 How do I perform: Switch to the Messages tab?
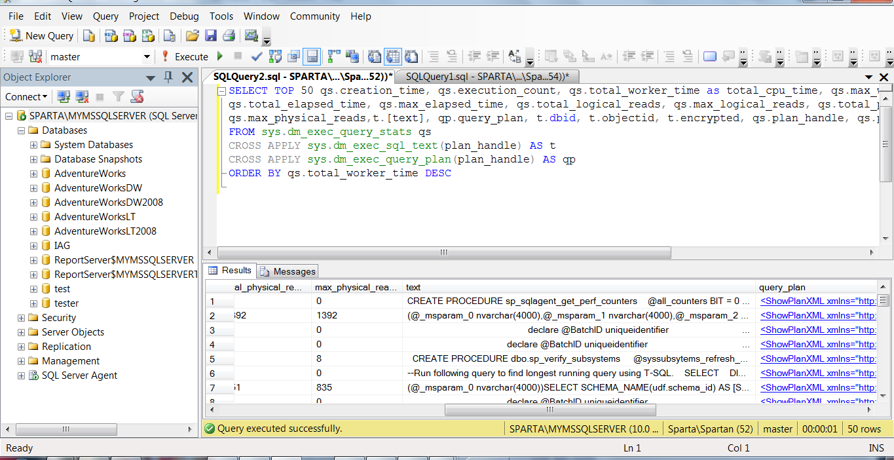(x=288, y=271)
